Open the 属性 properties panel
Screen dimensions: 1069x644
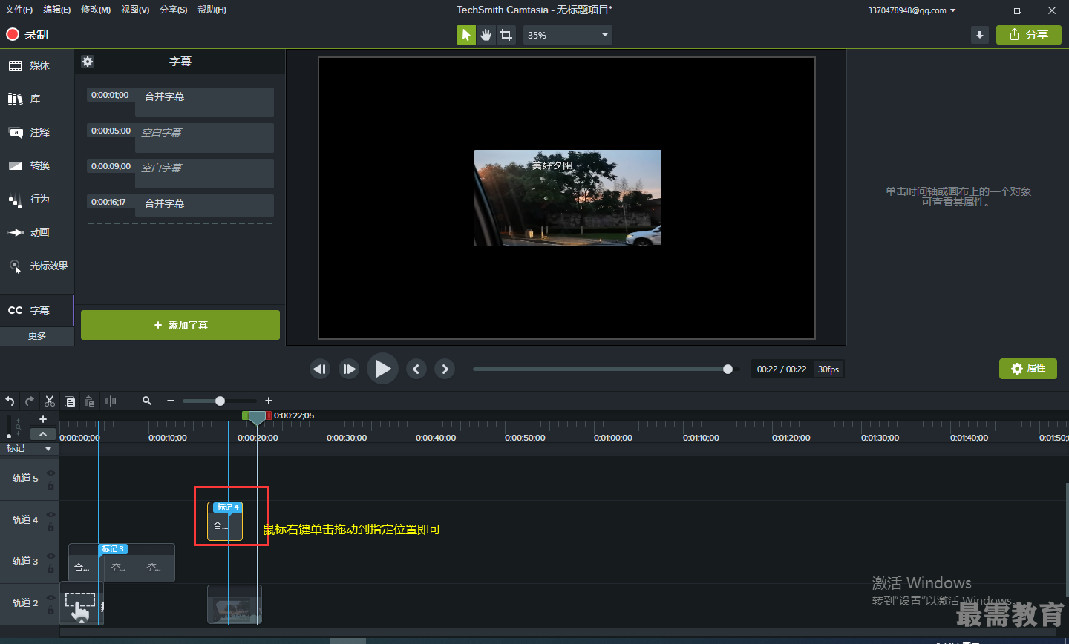click(1028, 369)
